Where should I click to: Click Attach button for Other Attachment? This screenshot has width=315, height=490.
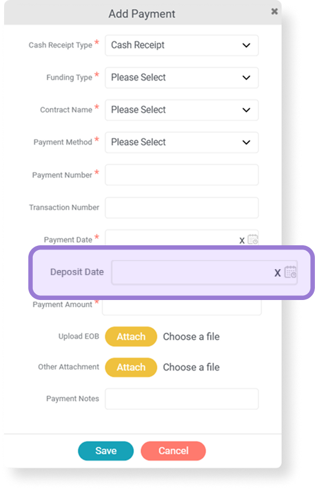131,367
